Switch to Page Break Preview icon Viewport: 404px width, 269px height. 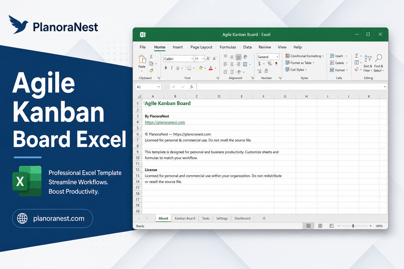tap(332, 226)
